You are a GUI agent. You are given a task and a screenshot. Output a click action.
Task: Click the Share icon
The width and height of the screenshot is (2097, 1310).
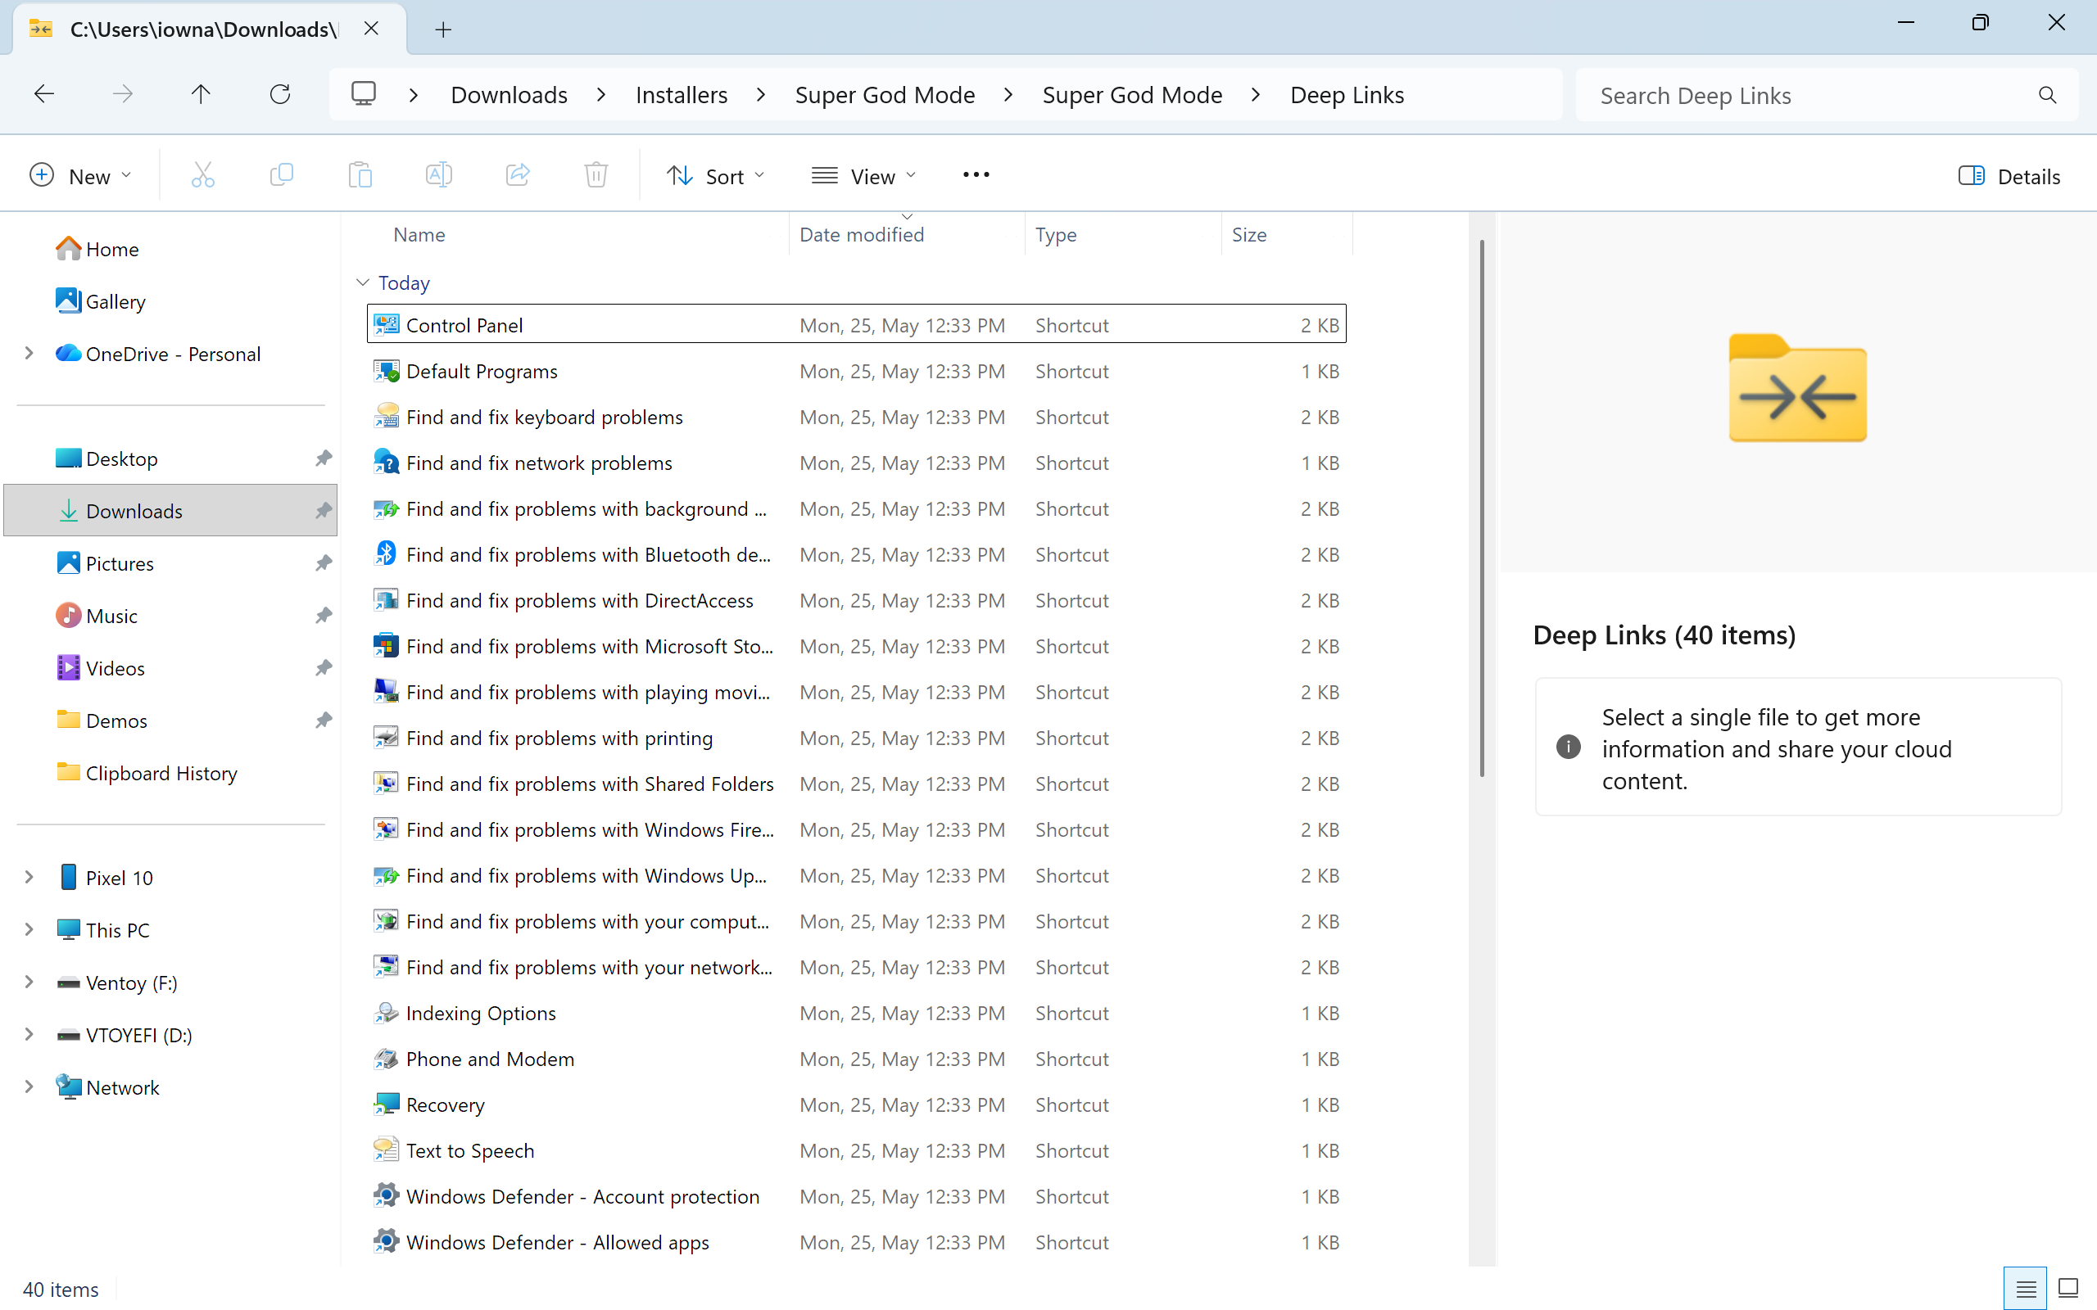pyautogui.click(x=518, y=176)
